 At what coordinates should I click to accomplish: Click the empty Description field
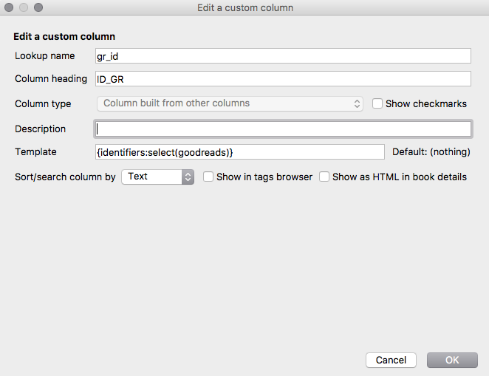coord(283,129)
